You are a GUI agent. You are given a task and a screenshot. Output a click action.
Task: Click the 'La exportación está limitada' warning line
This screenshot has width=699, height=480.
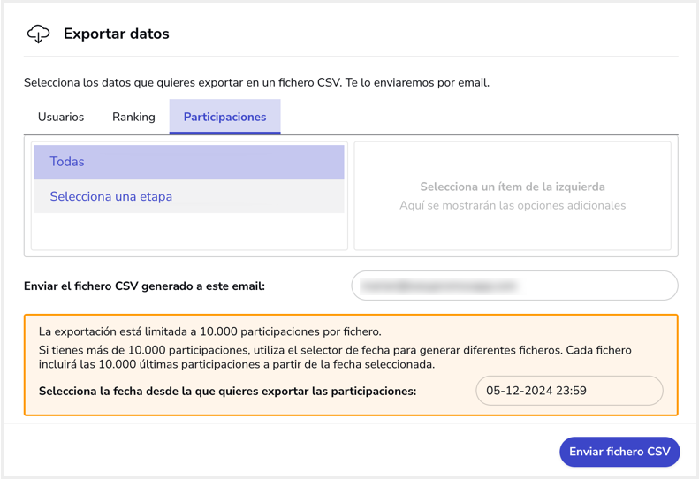210,331
